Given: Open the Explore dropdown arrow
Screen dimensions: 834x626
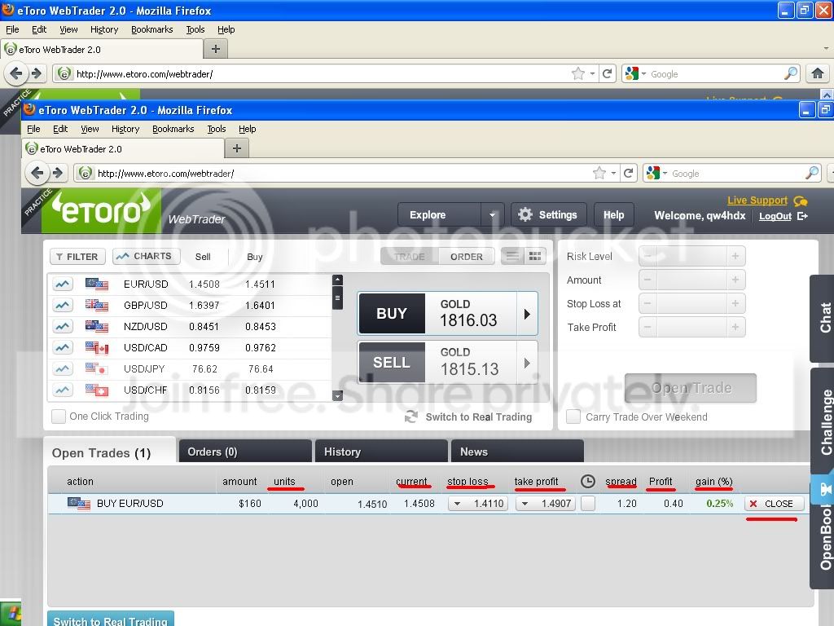Looking at the screenshot, I should point(492,215).
